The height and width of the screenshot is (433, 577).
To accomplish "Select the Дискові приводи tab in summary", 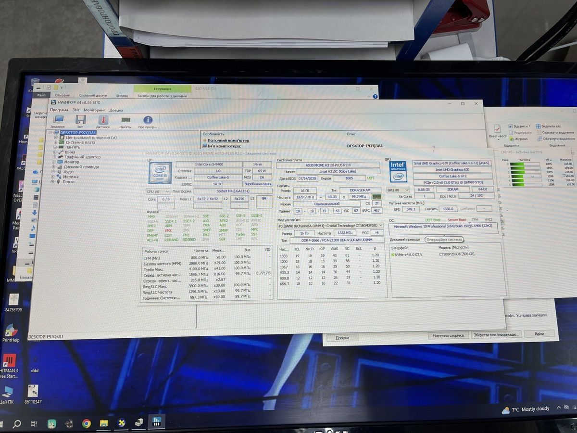I will click(x=405, y=240).
